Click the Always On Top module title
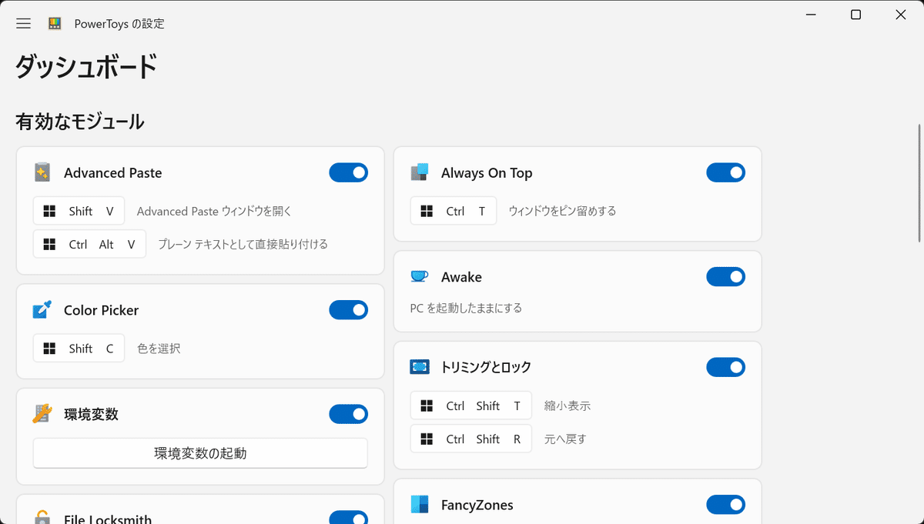Image resolution: width=924 pixels, height=524 pixels. [x=487, y=173]
